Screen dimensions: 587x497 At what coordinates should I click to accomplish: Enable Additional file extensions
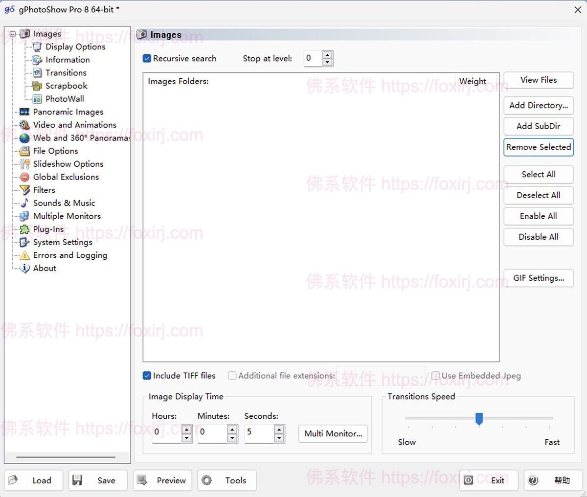(x=232, y=376)
